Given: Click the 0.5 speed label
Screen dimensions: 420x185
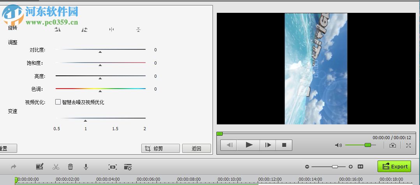Looking at the screenshot, I should pos(57,129).
